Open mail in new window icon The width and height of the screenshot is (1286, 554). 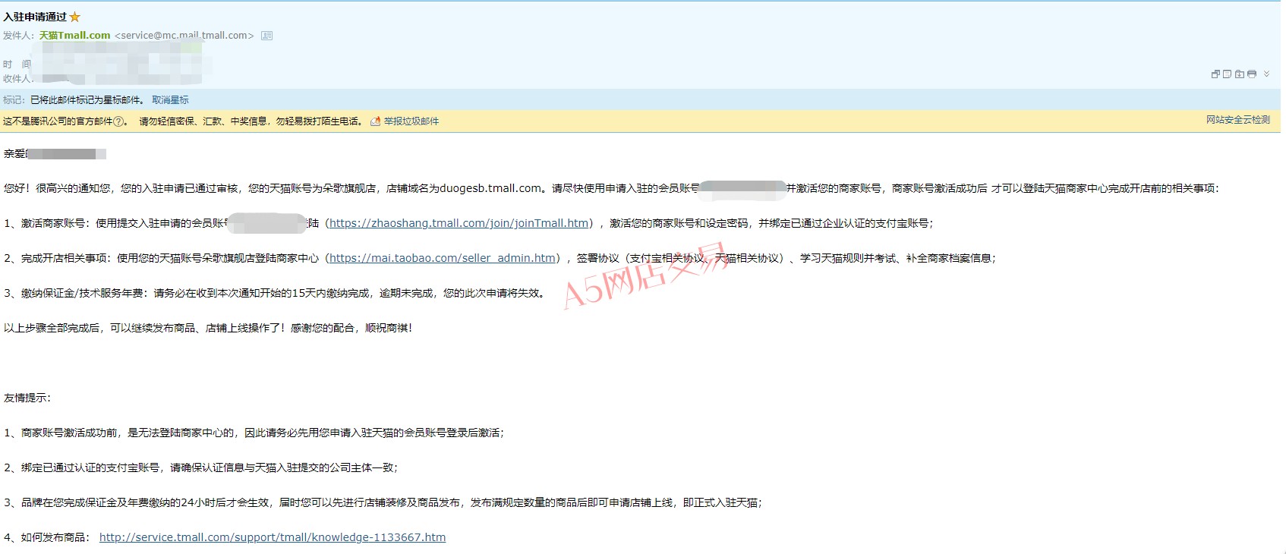tap(1215, 74)
